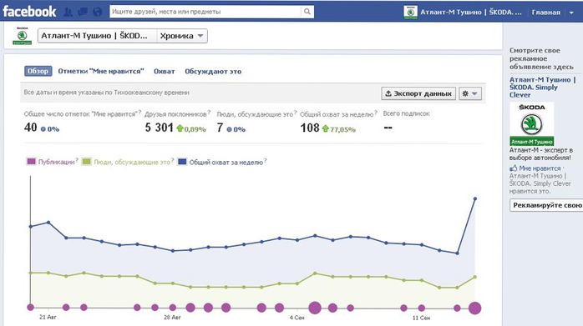The image size is (583, 326).
Task: Switch to the Охват tab
Action: (164, 72)
